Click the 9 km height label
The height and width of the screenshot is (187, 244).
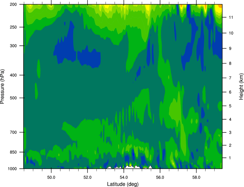[x=230, y=49]
